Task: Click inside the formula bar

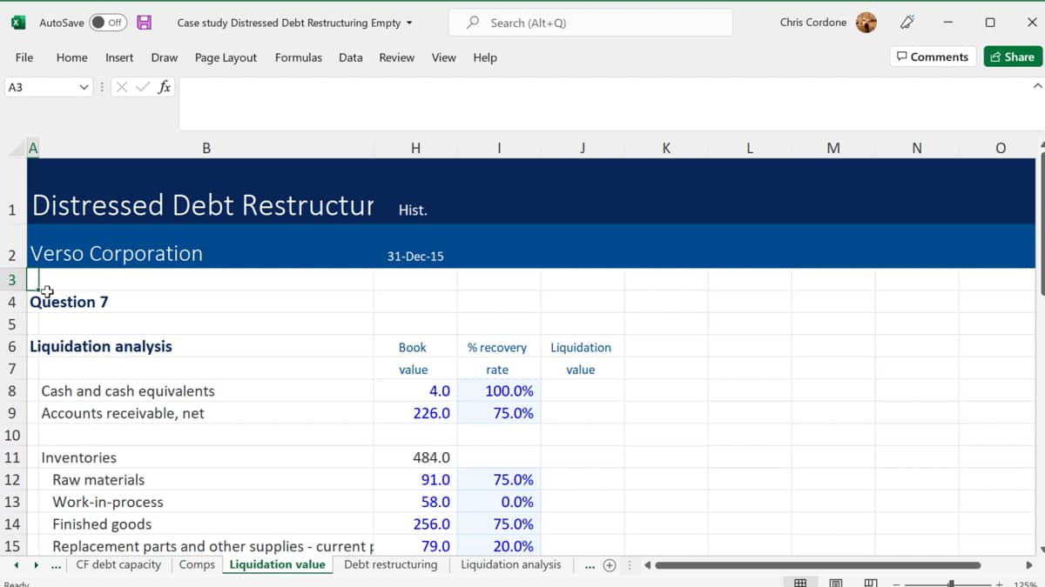Action: point(603,103)
